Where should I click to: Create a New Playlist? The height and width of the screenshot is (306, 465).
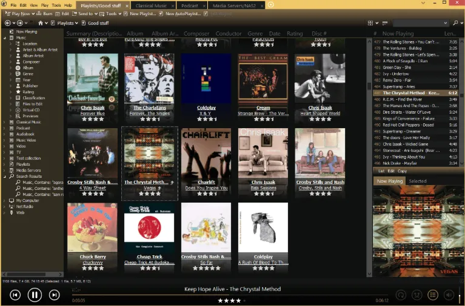(x=140, y=14)
